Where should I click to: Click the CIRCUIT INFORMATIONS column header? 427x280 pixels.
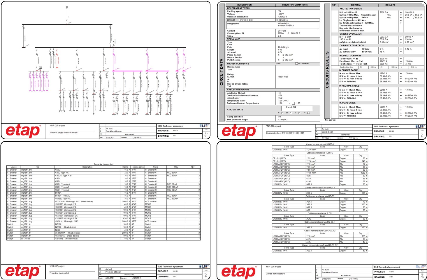[295, 5]
